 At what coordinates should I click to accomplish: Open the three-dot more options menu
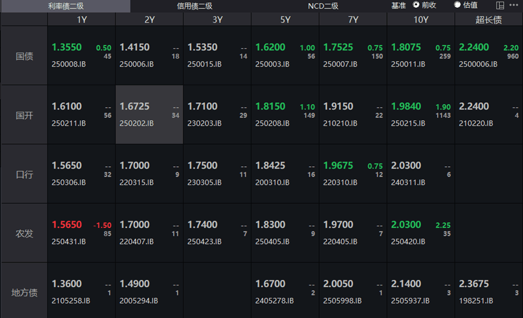coord(513,5)
